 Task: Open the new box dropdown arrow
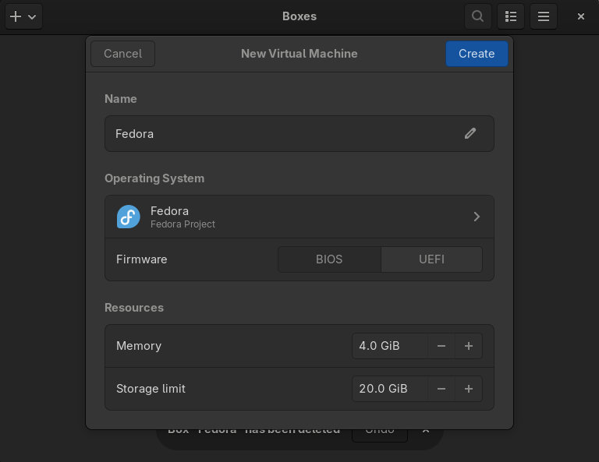33,17
